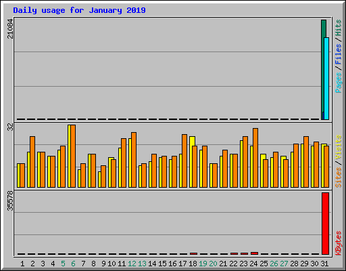Click day label 22 on the x-axis
Viewport: 346px width, 271px height.
coord(233,264)
